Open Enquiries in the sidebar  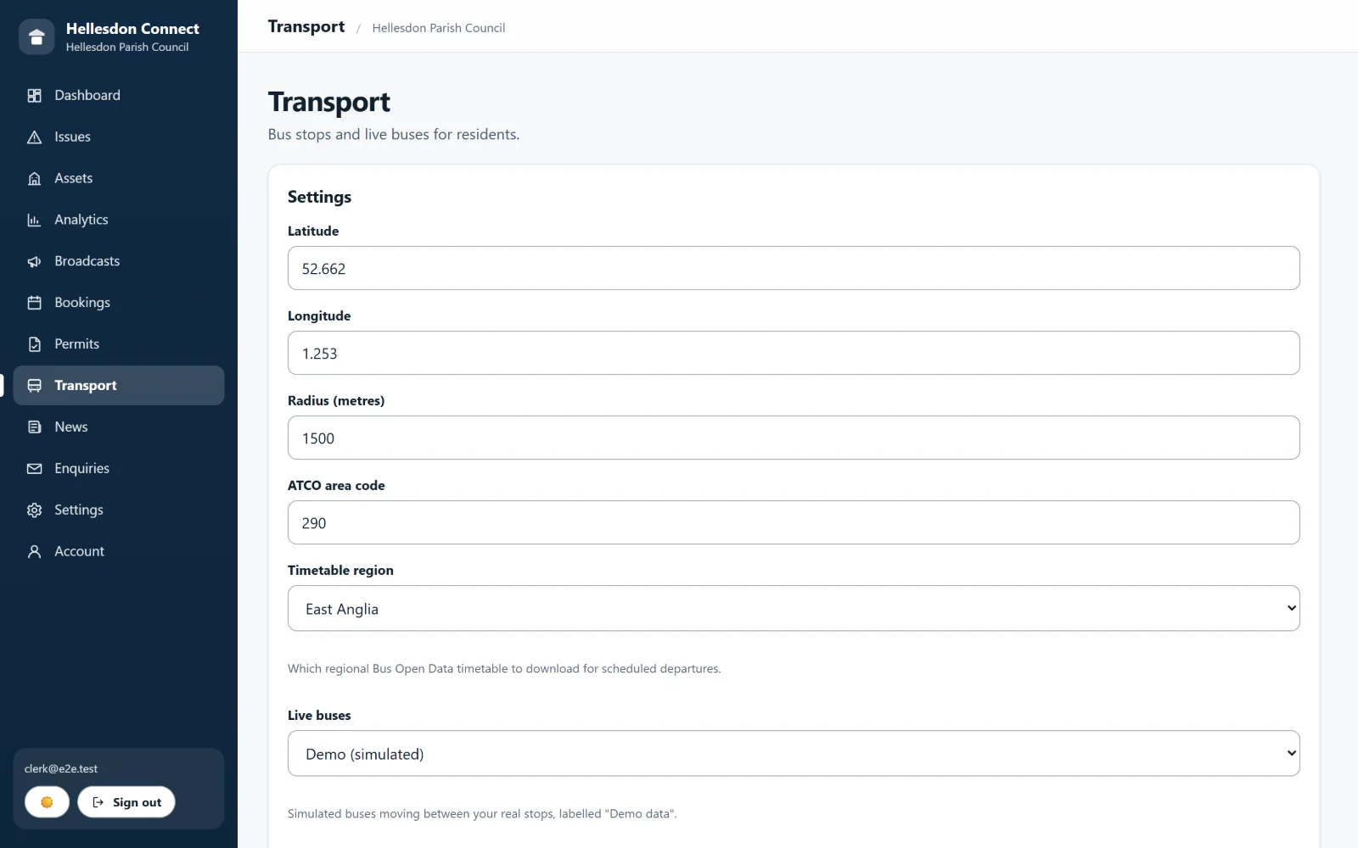pos(119,469)
